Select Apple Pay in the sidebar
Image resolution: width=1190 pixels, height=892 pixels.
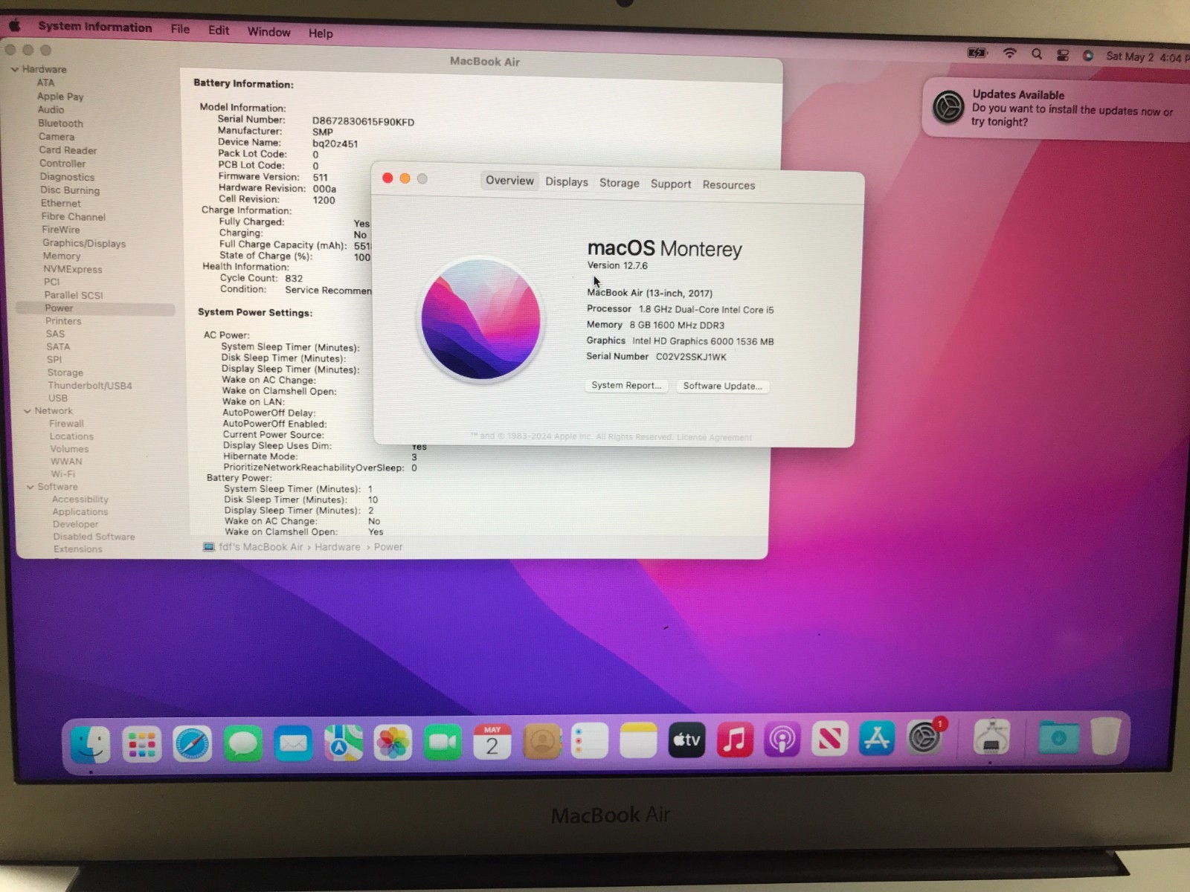pyautogui.click(x=60, y=97)
